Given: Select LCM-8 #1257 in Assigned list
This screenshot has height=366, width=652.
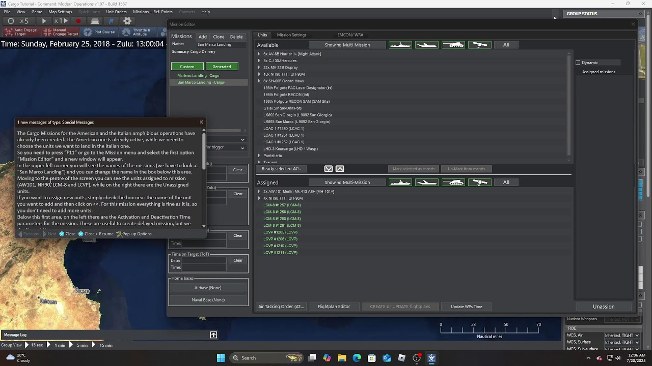Looking at the screenshot, I should tap(282, 205).
